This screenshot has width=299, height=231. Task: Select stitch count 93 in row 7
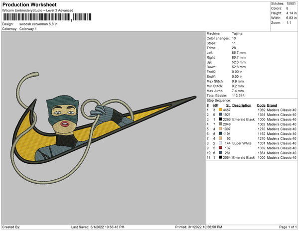pos(229,138)
